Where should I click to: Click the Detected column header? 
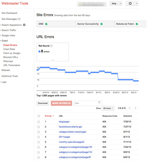coord(128,116)
